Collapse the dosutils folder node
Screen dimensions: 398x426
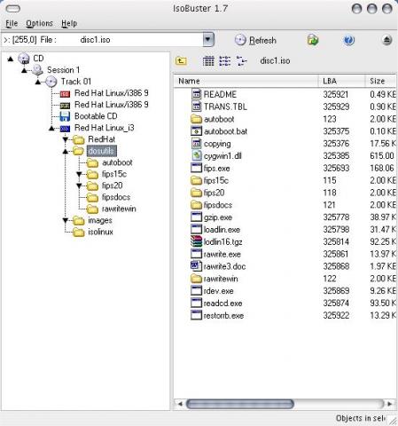[x=66, y=152]
